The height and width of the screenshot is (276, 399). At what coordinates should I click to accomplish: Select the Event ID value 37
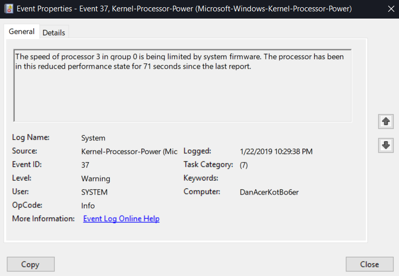85,165
